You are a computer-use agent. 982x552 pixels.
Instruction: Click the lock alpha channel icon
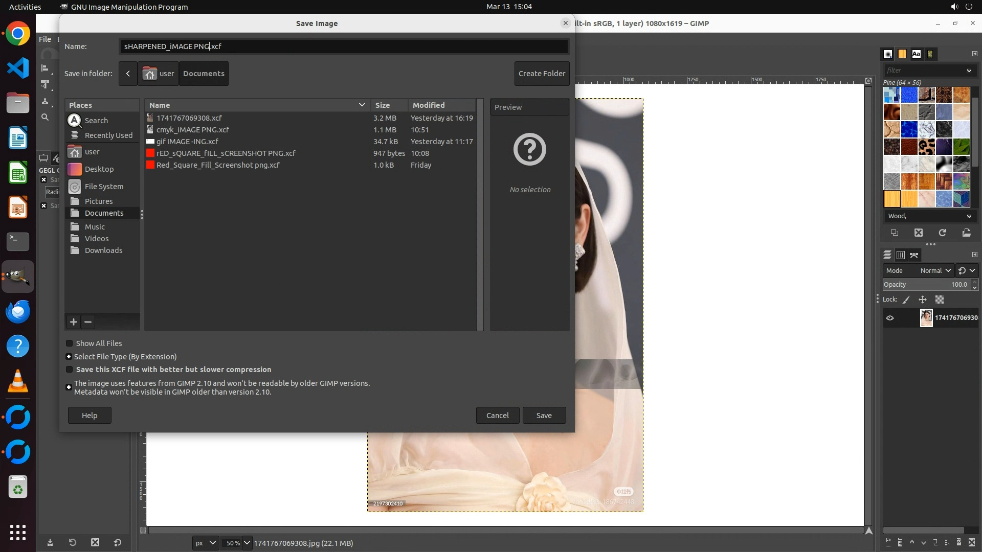coord(940,300)
